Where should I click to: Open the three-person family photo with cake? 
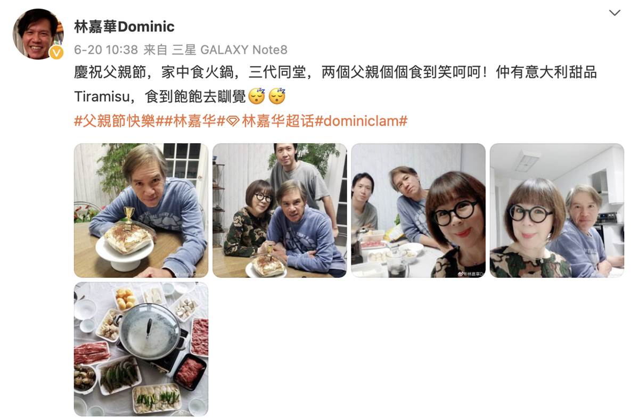click(x=280, y=210)
